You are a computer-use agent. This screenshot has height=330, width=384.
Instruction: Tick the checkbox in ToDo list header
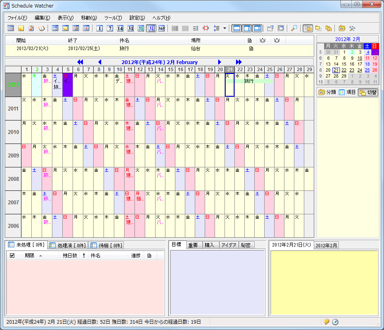(x=12, y=256)
